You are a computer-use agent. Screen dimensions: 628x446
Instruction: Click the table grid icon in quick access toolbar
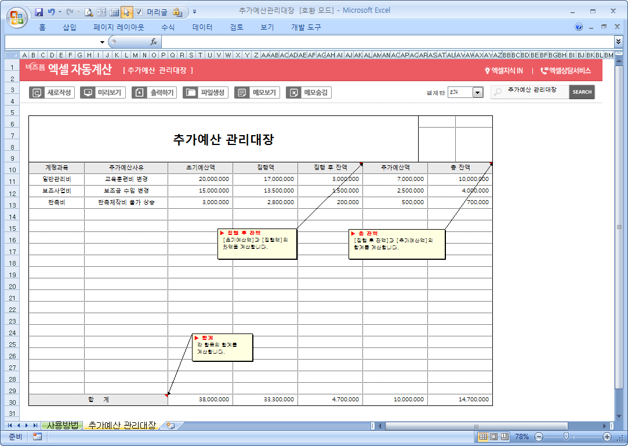(x=114, y=12)
